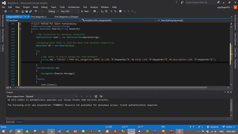The height and width of the screenshot is (134, 238).
Task: Open the Any CPU platform dropdown
Action: coord(70,12)
